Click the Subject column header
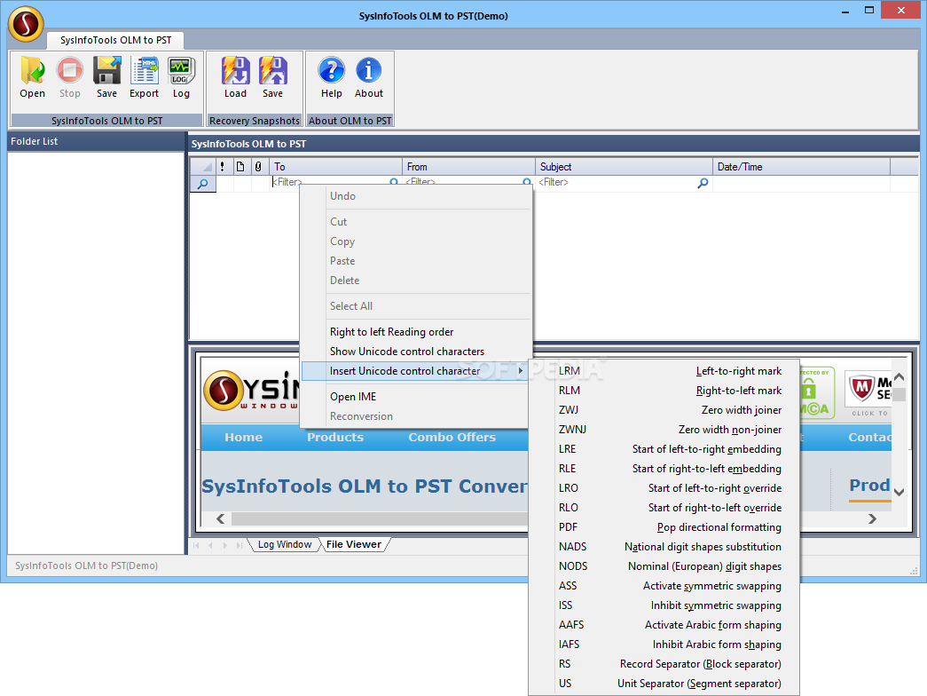Image resolution: width=927 pixels, height=696 pixels. [x=625, y=167]
